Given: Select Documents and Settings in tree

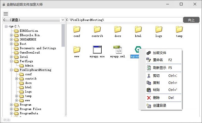Looking at the screenshot, I should (38, 48).
